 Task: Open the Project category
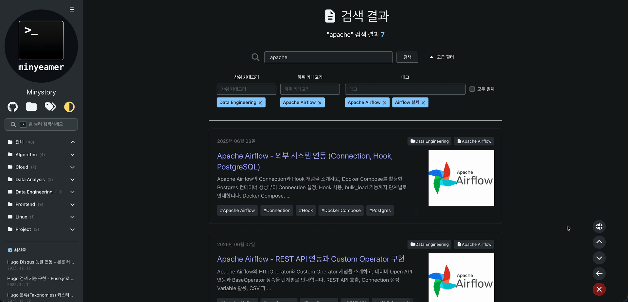click(23, 230)
